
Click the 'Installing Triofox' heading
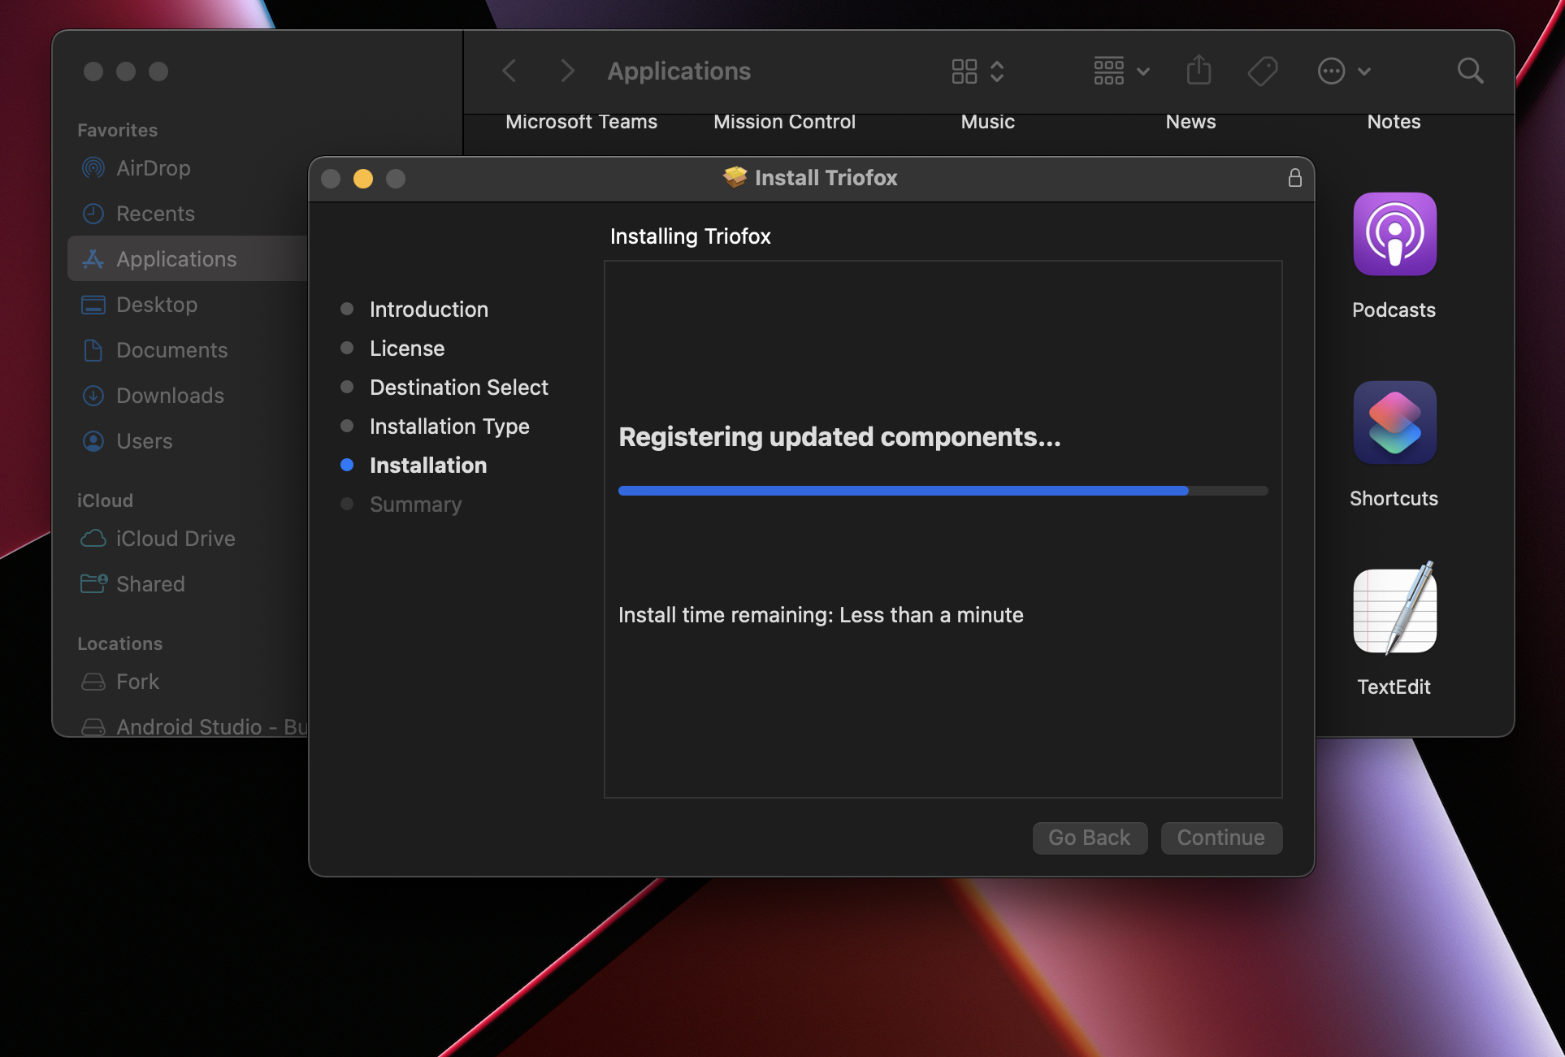click(x=690, y=236)
